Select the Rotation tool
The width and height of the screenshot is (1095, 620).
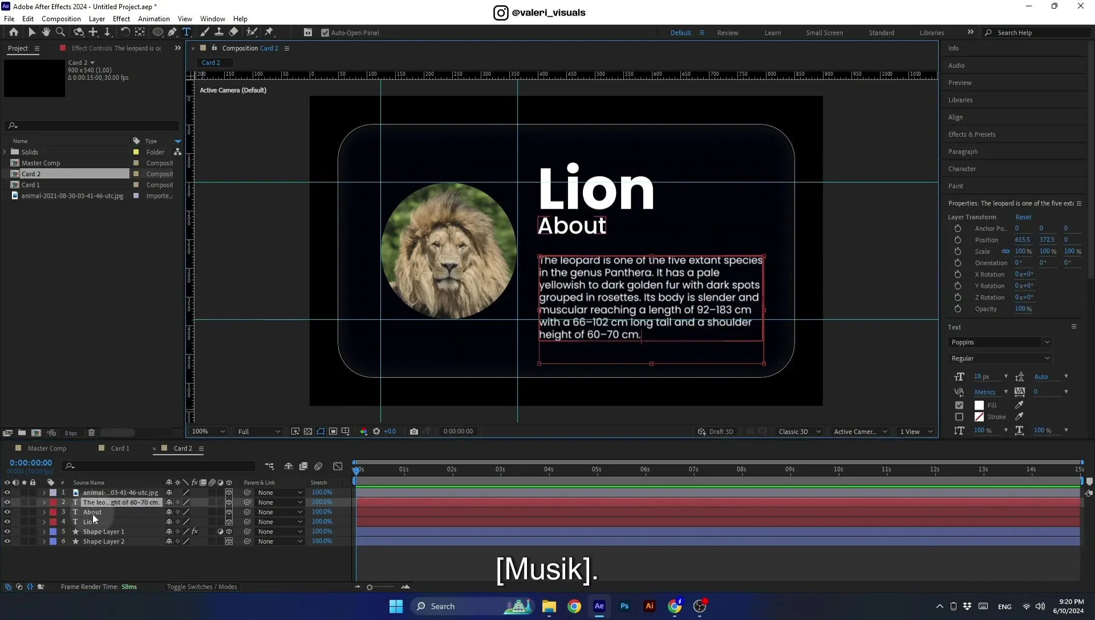125,32
